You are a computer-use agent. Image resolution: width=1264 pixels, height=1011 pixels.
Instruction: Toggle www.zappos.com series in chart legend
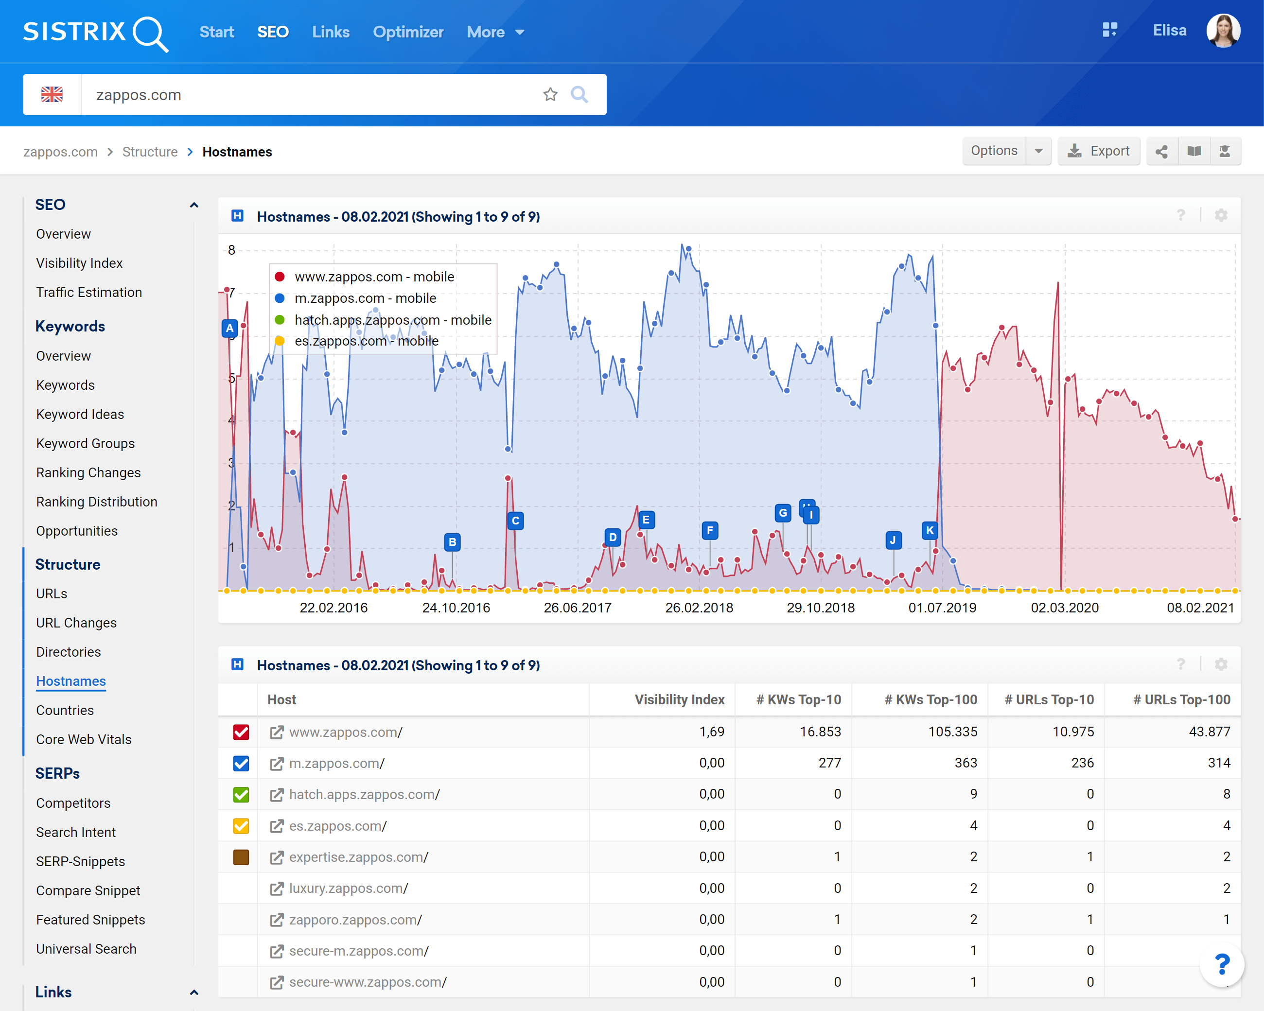pyautogui.click(x=365, y=277)
